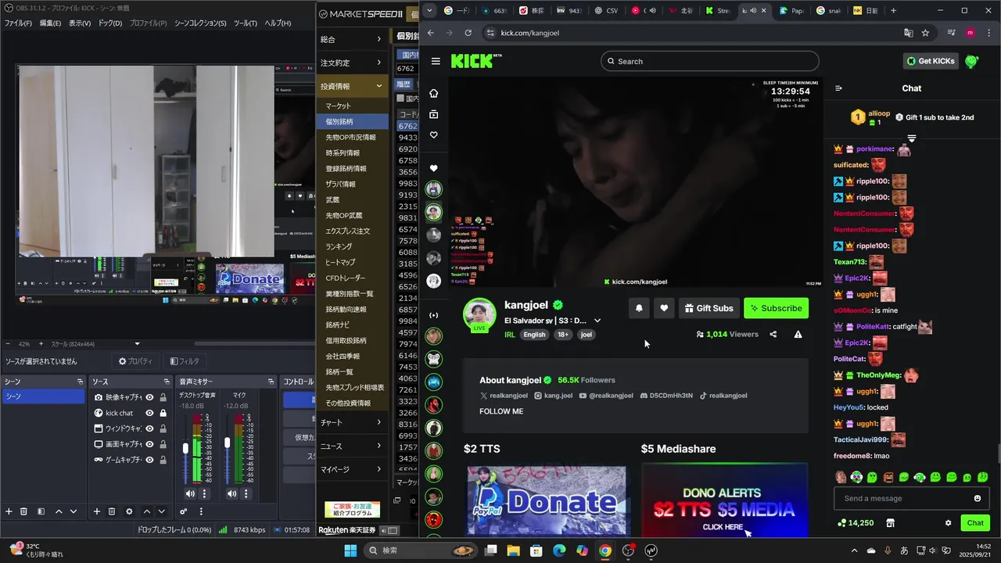
Task: Adjust マイク volume slider
Action: (x=228, y=443)
